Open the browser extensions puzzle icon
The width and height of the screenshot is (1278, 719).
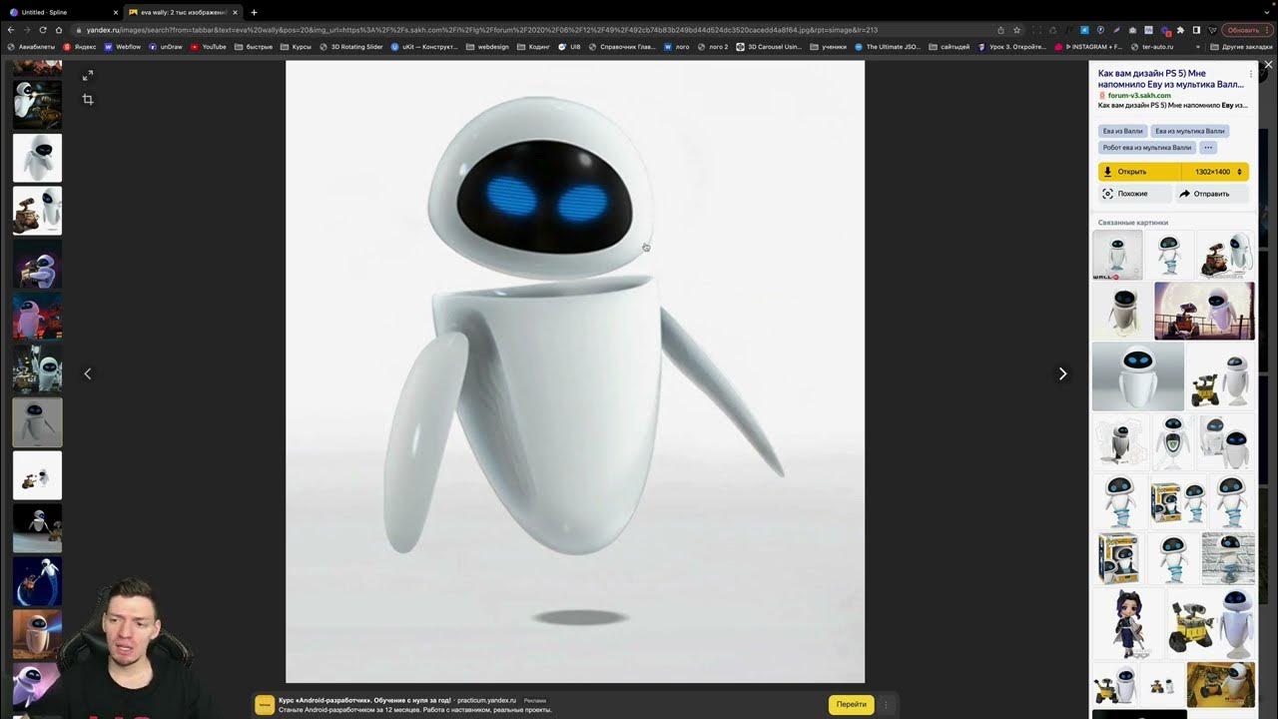(1180, 30)
